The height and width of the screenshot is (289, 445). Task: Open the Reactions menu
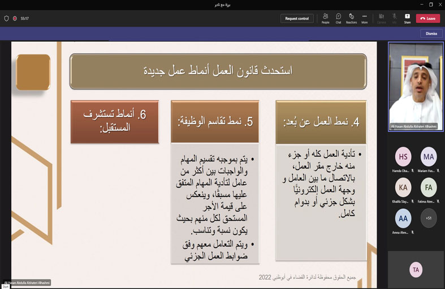click(351, 18)
